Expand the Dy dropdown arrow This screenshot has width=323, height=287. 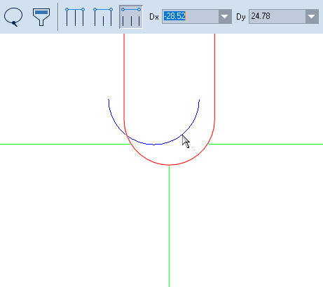(x=312, y=16)
